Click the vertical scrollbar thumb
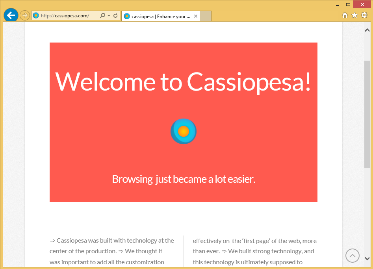Viewport: 373px width, 269px height. coord(367,114)
